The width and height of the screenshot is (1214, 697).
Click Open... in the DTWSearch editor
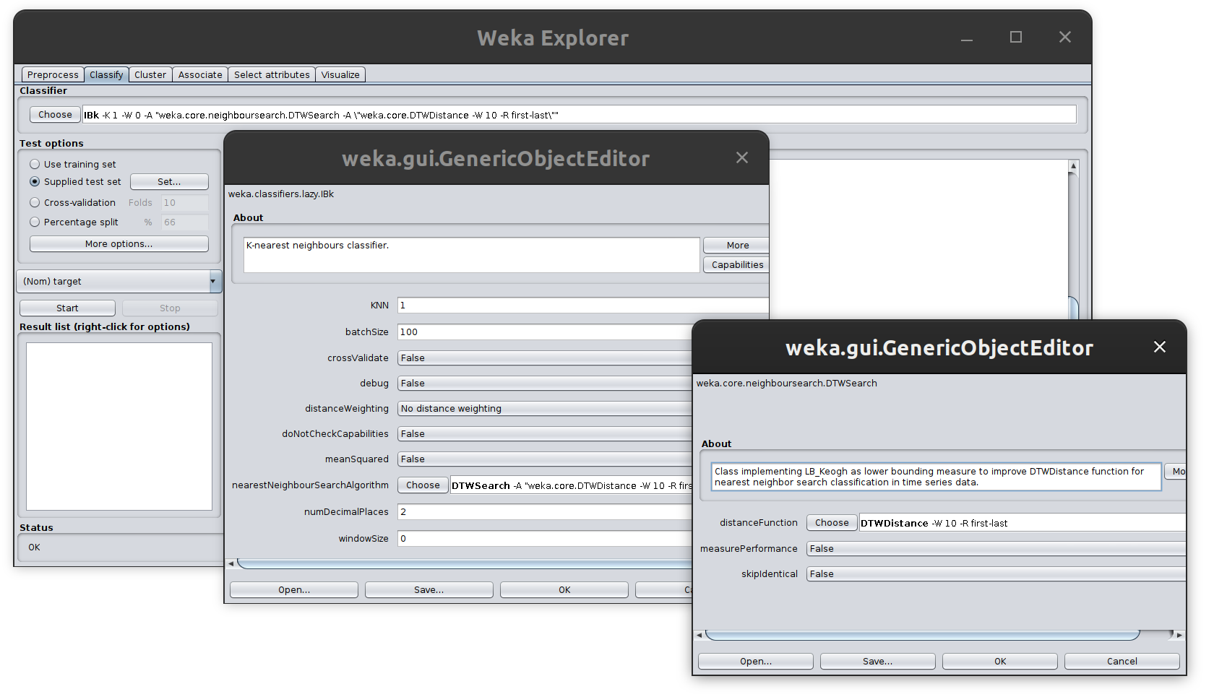coord(756,661)
